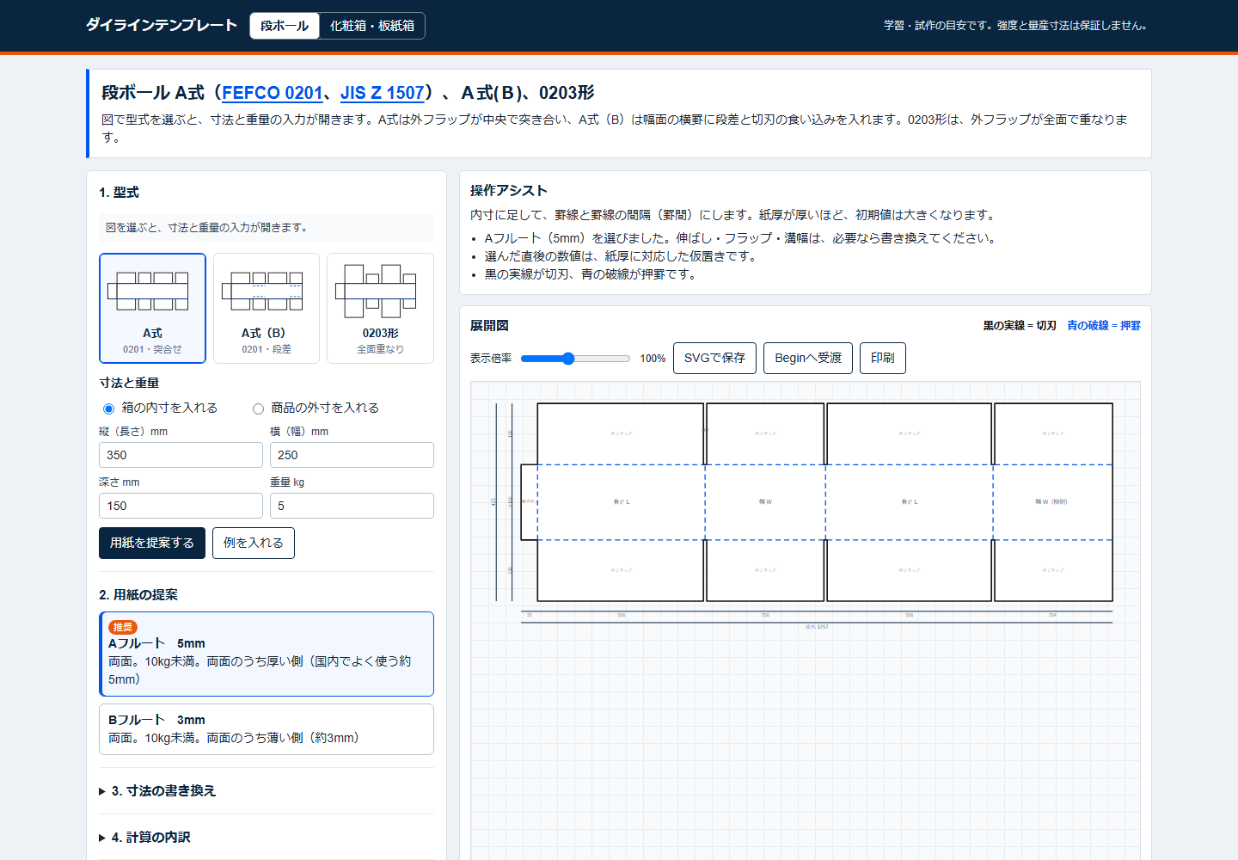Viewport: 1238px width, 860px height.
Task: Click the 用紙を提案する button
Action: [x=152, y=543]
